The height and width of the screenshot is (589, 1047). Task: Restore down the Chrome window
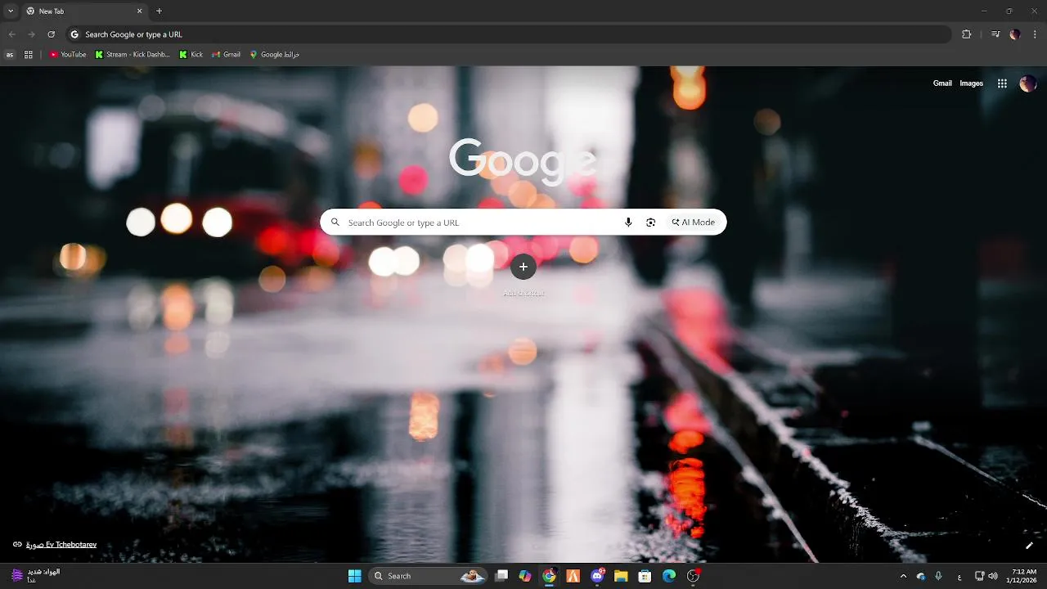[1009, 11]
